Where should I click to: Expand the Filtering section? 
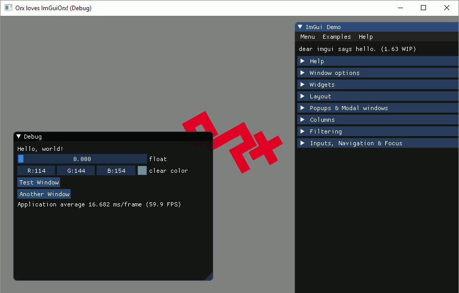(x=378, y=131)
